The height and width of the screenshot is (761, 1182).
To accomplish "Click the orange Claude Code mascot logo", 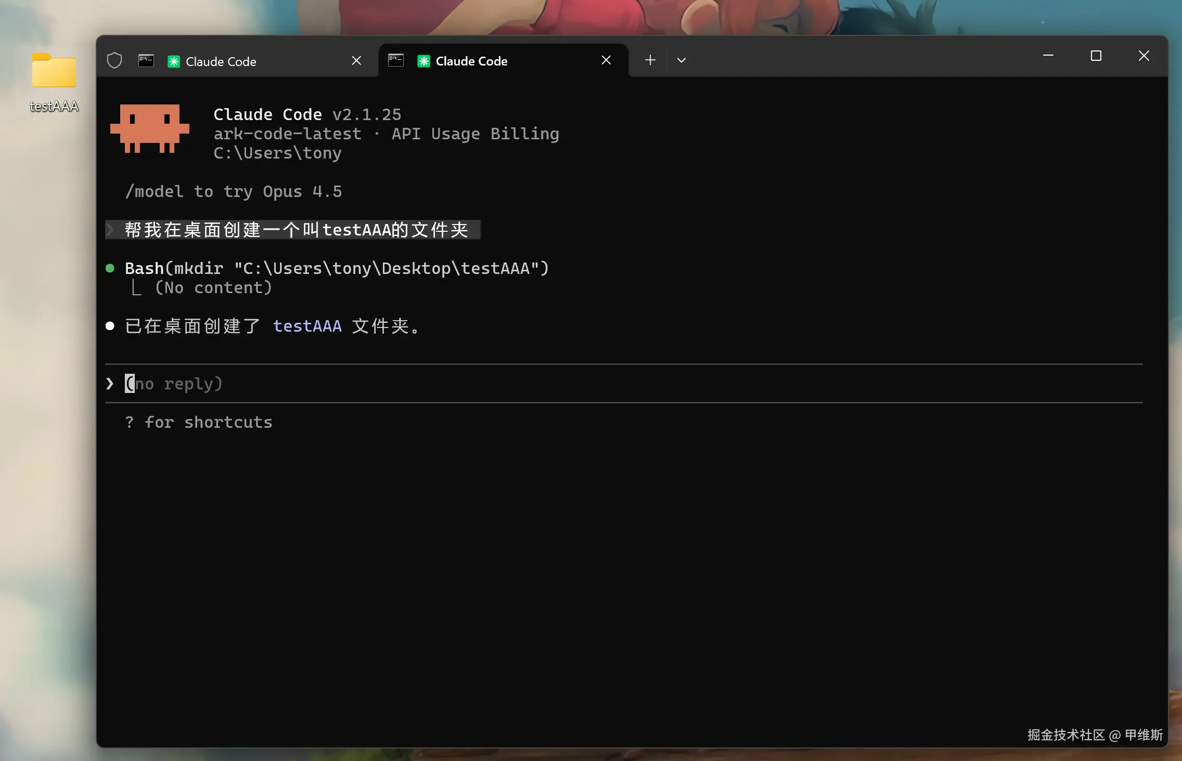I will (150, 128).
